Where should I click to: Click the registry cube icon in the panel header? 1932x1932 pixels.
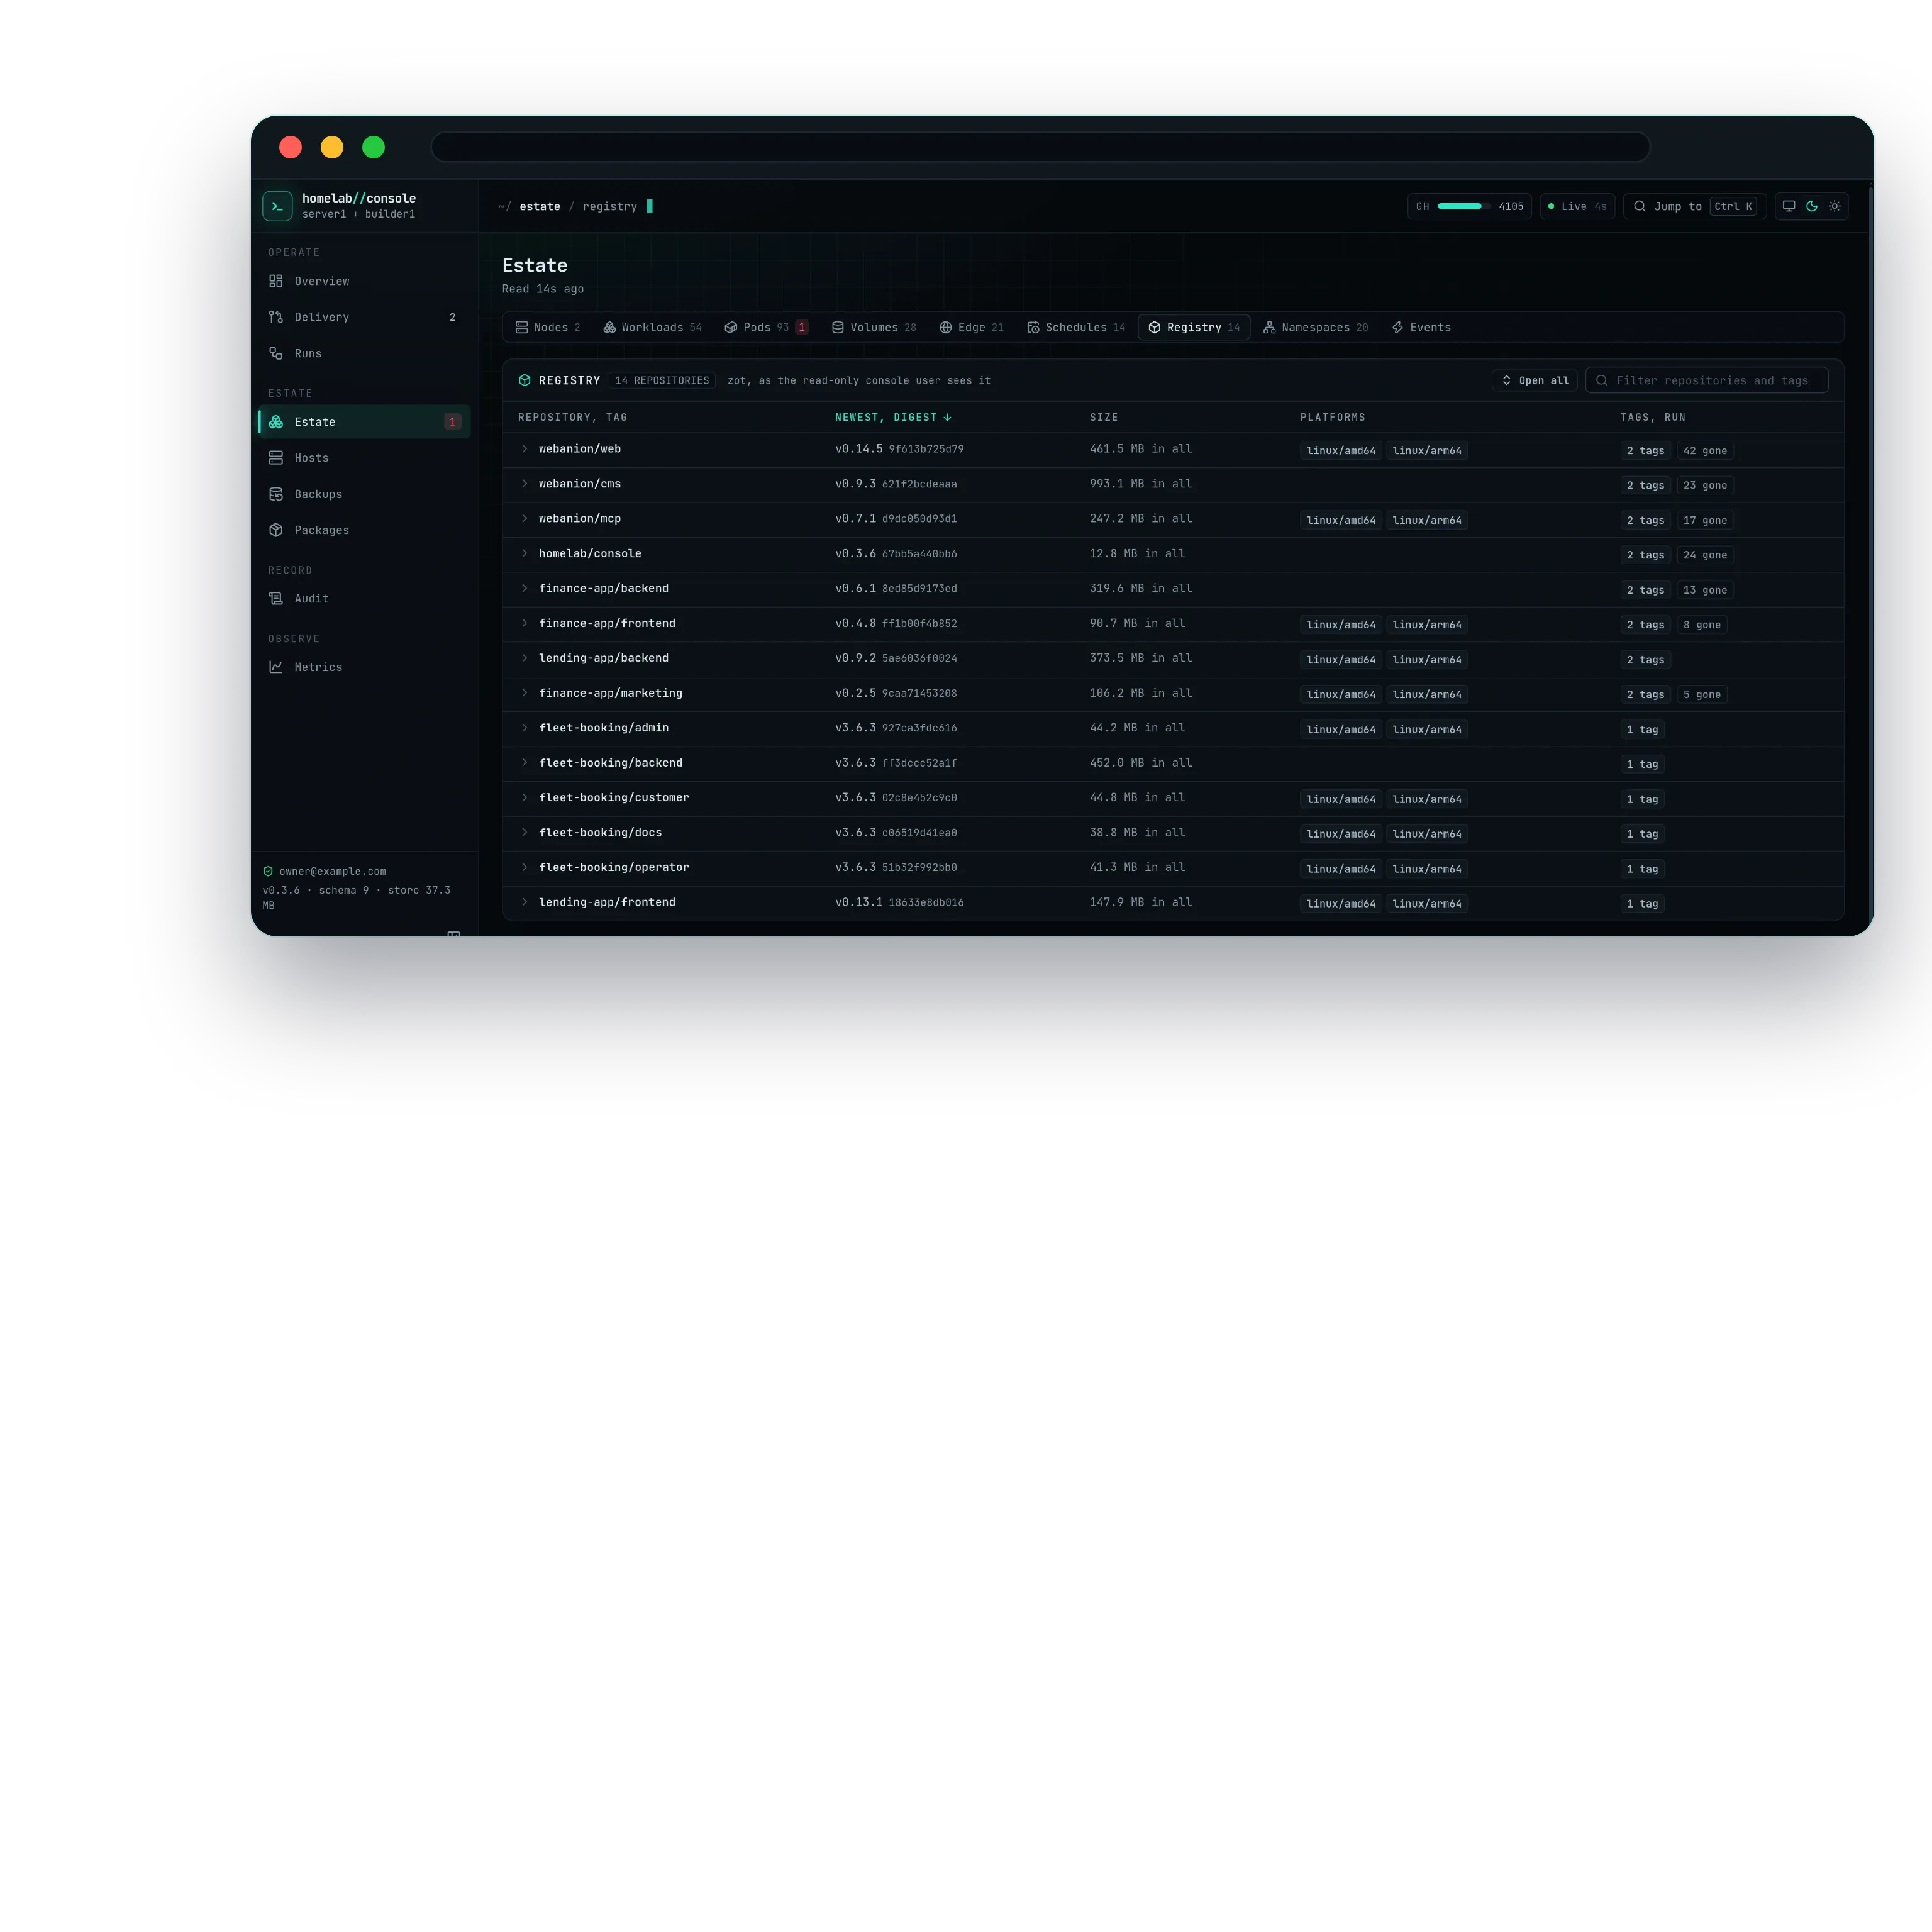(525, 380)
